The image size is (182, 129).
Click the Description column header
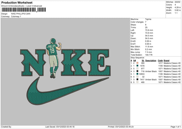click(151, 60)
